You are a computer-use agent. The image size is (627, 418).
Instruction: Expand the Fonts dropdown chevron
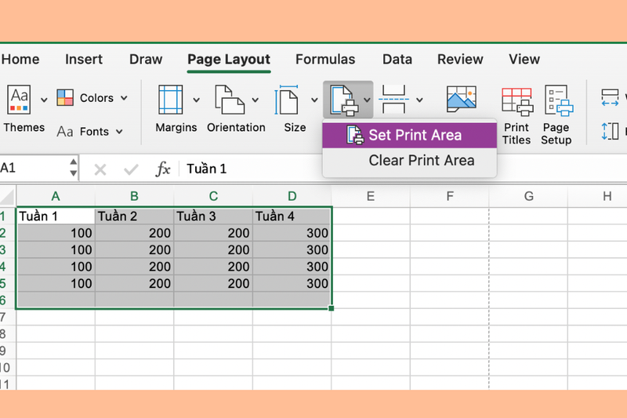pos(119,132)
